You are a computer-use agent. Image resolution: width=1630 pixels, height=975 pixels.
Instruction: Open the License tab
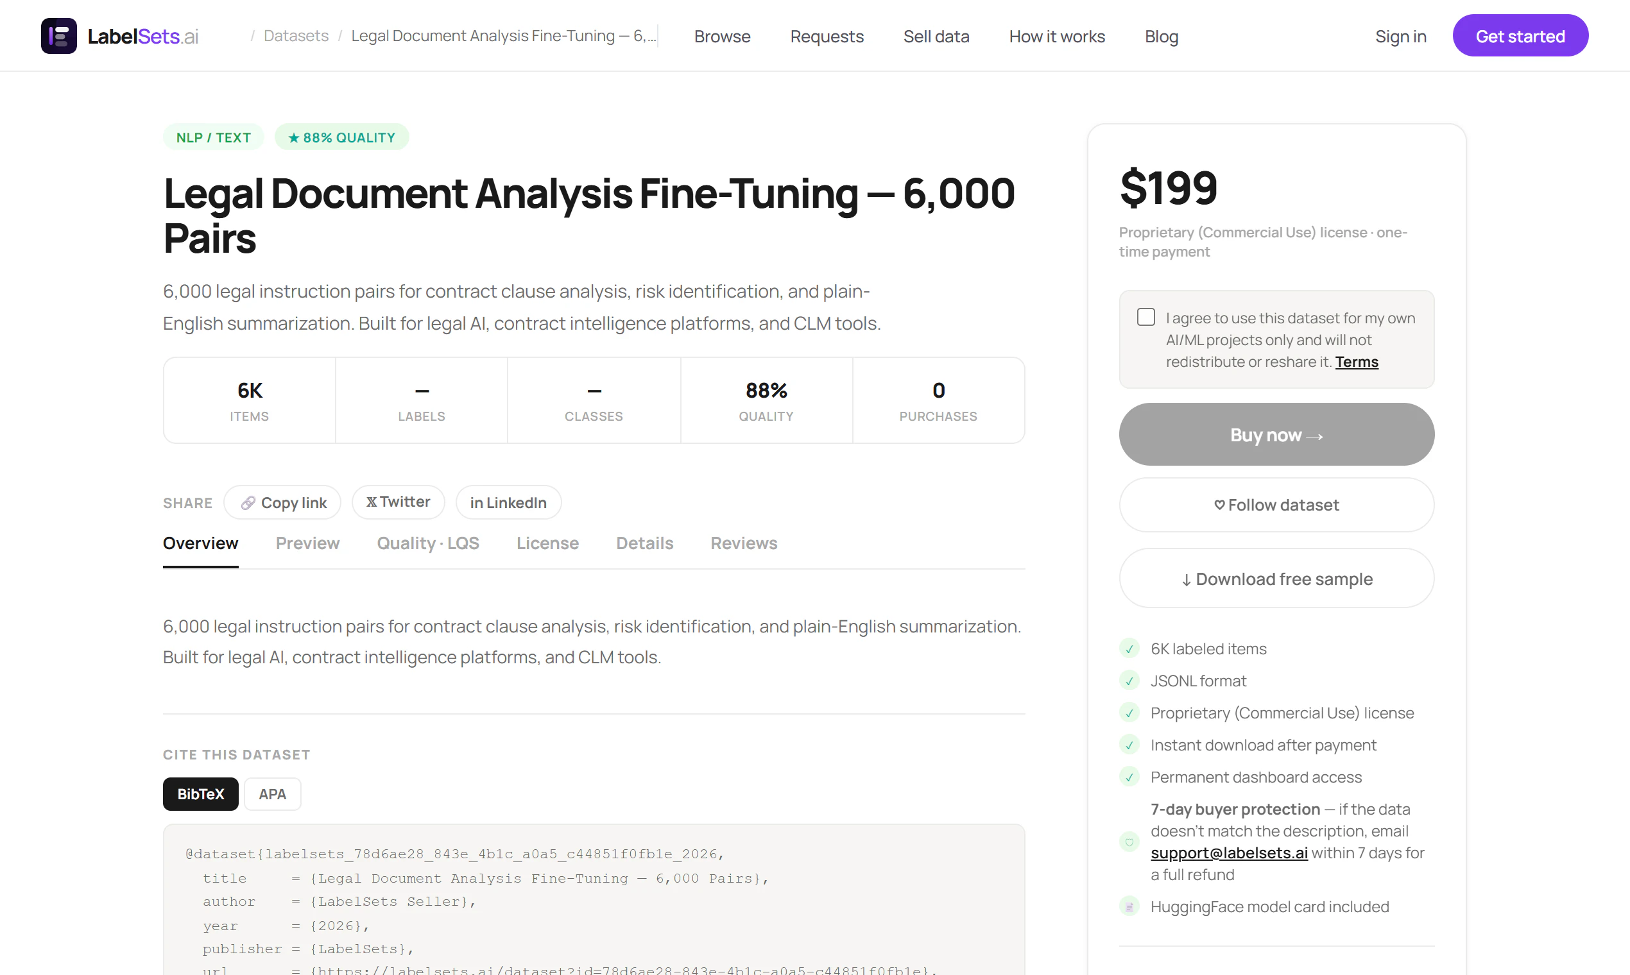tap(547, 543)
